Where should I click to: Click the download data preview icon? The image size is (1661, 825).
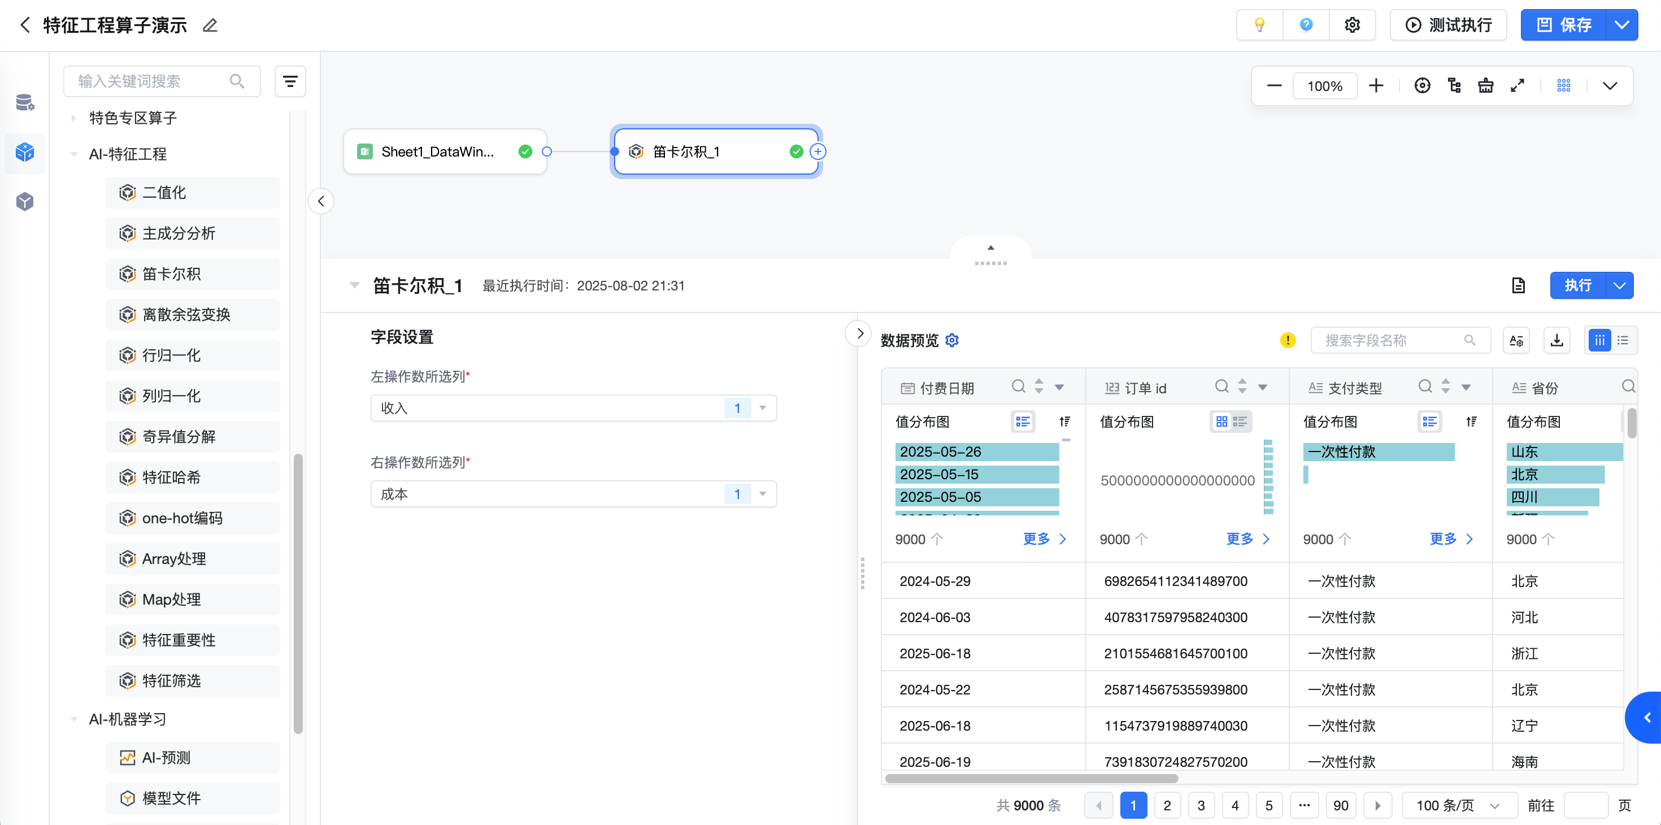pyautogui.click(x=1556, y=340)
